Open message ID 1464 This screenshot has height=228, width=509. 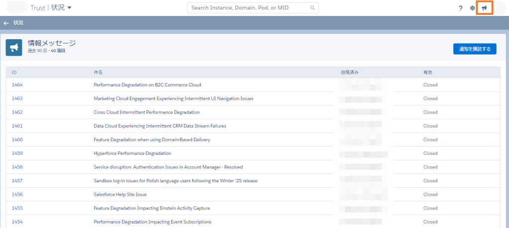(x=17, y=85)
